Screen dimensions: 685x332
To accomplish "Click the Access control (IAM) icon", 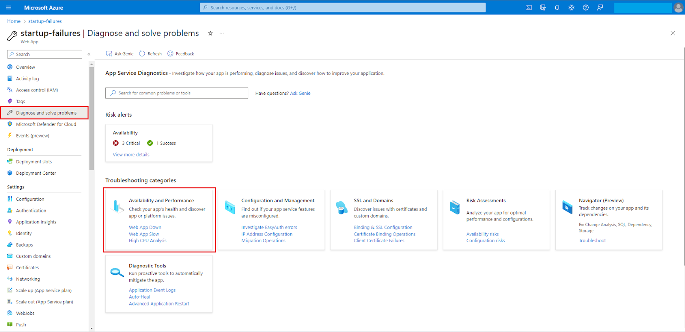I will point(10,90).
